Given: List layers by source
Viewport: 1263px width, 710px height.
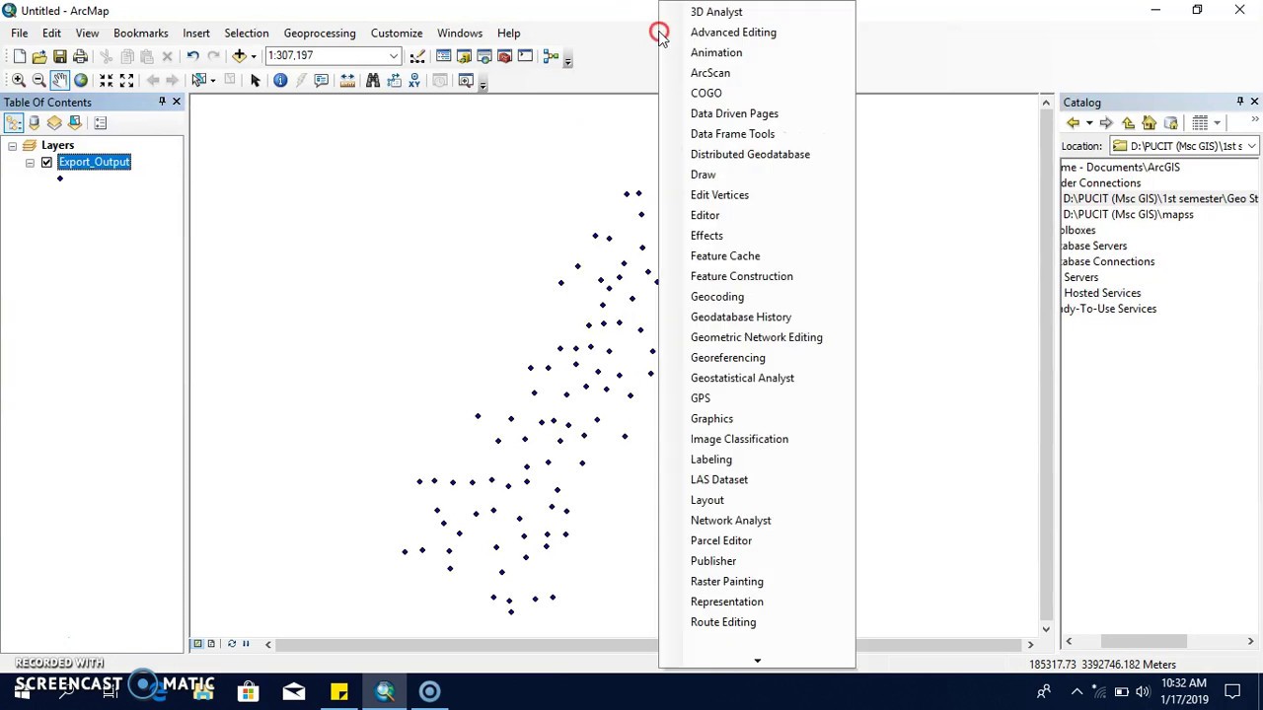Looking at the screenshot, I should click(34, 122).
